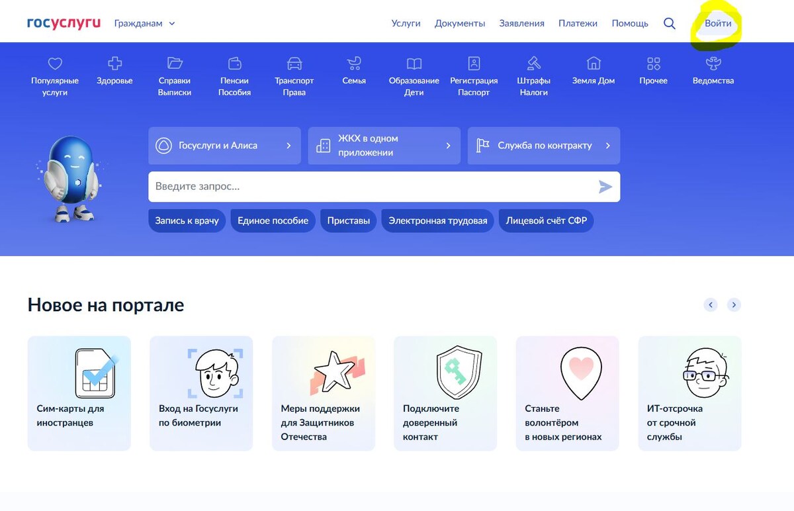794x511 pixels.
Task: Open the Платежи menu item
Action: point(578,23)
